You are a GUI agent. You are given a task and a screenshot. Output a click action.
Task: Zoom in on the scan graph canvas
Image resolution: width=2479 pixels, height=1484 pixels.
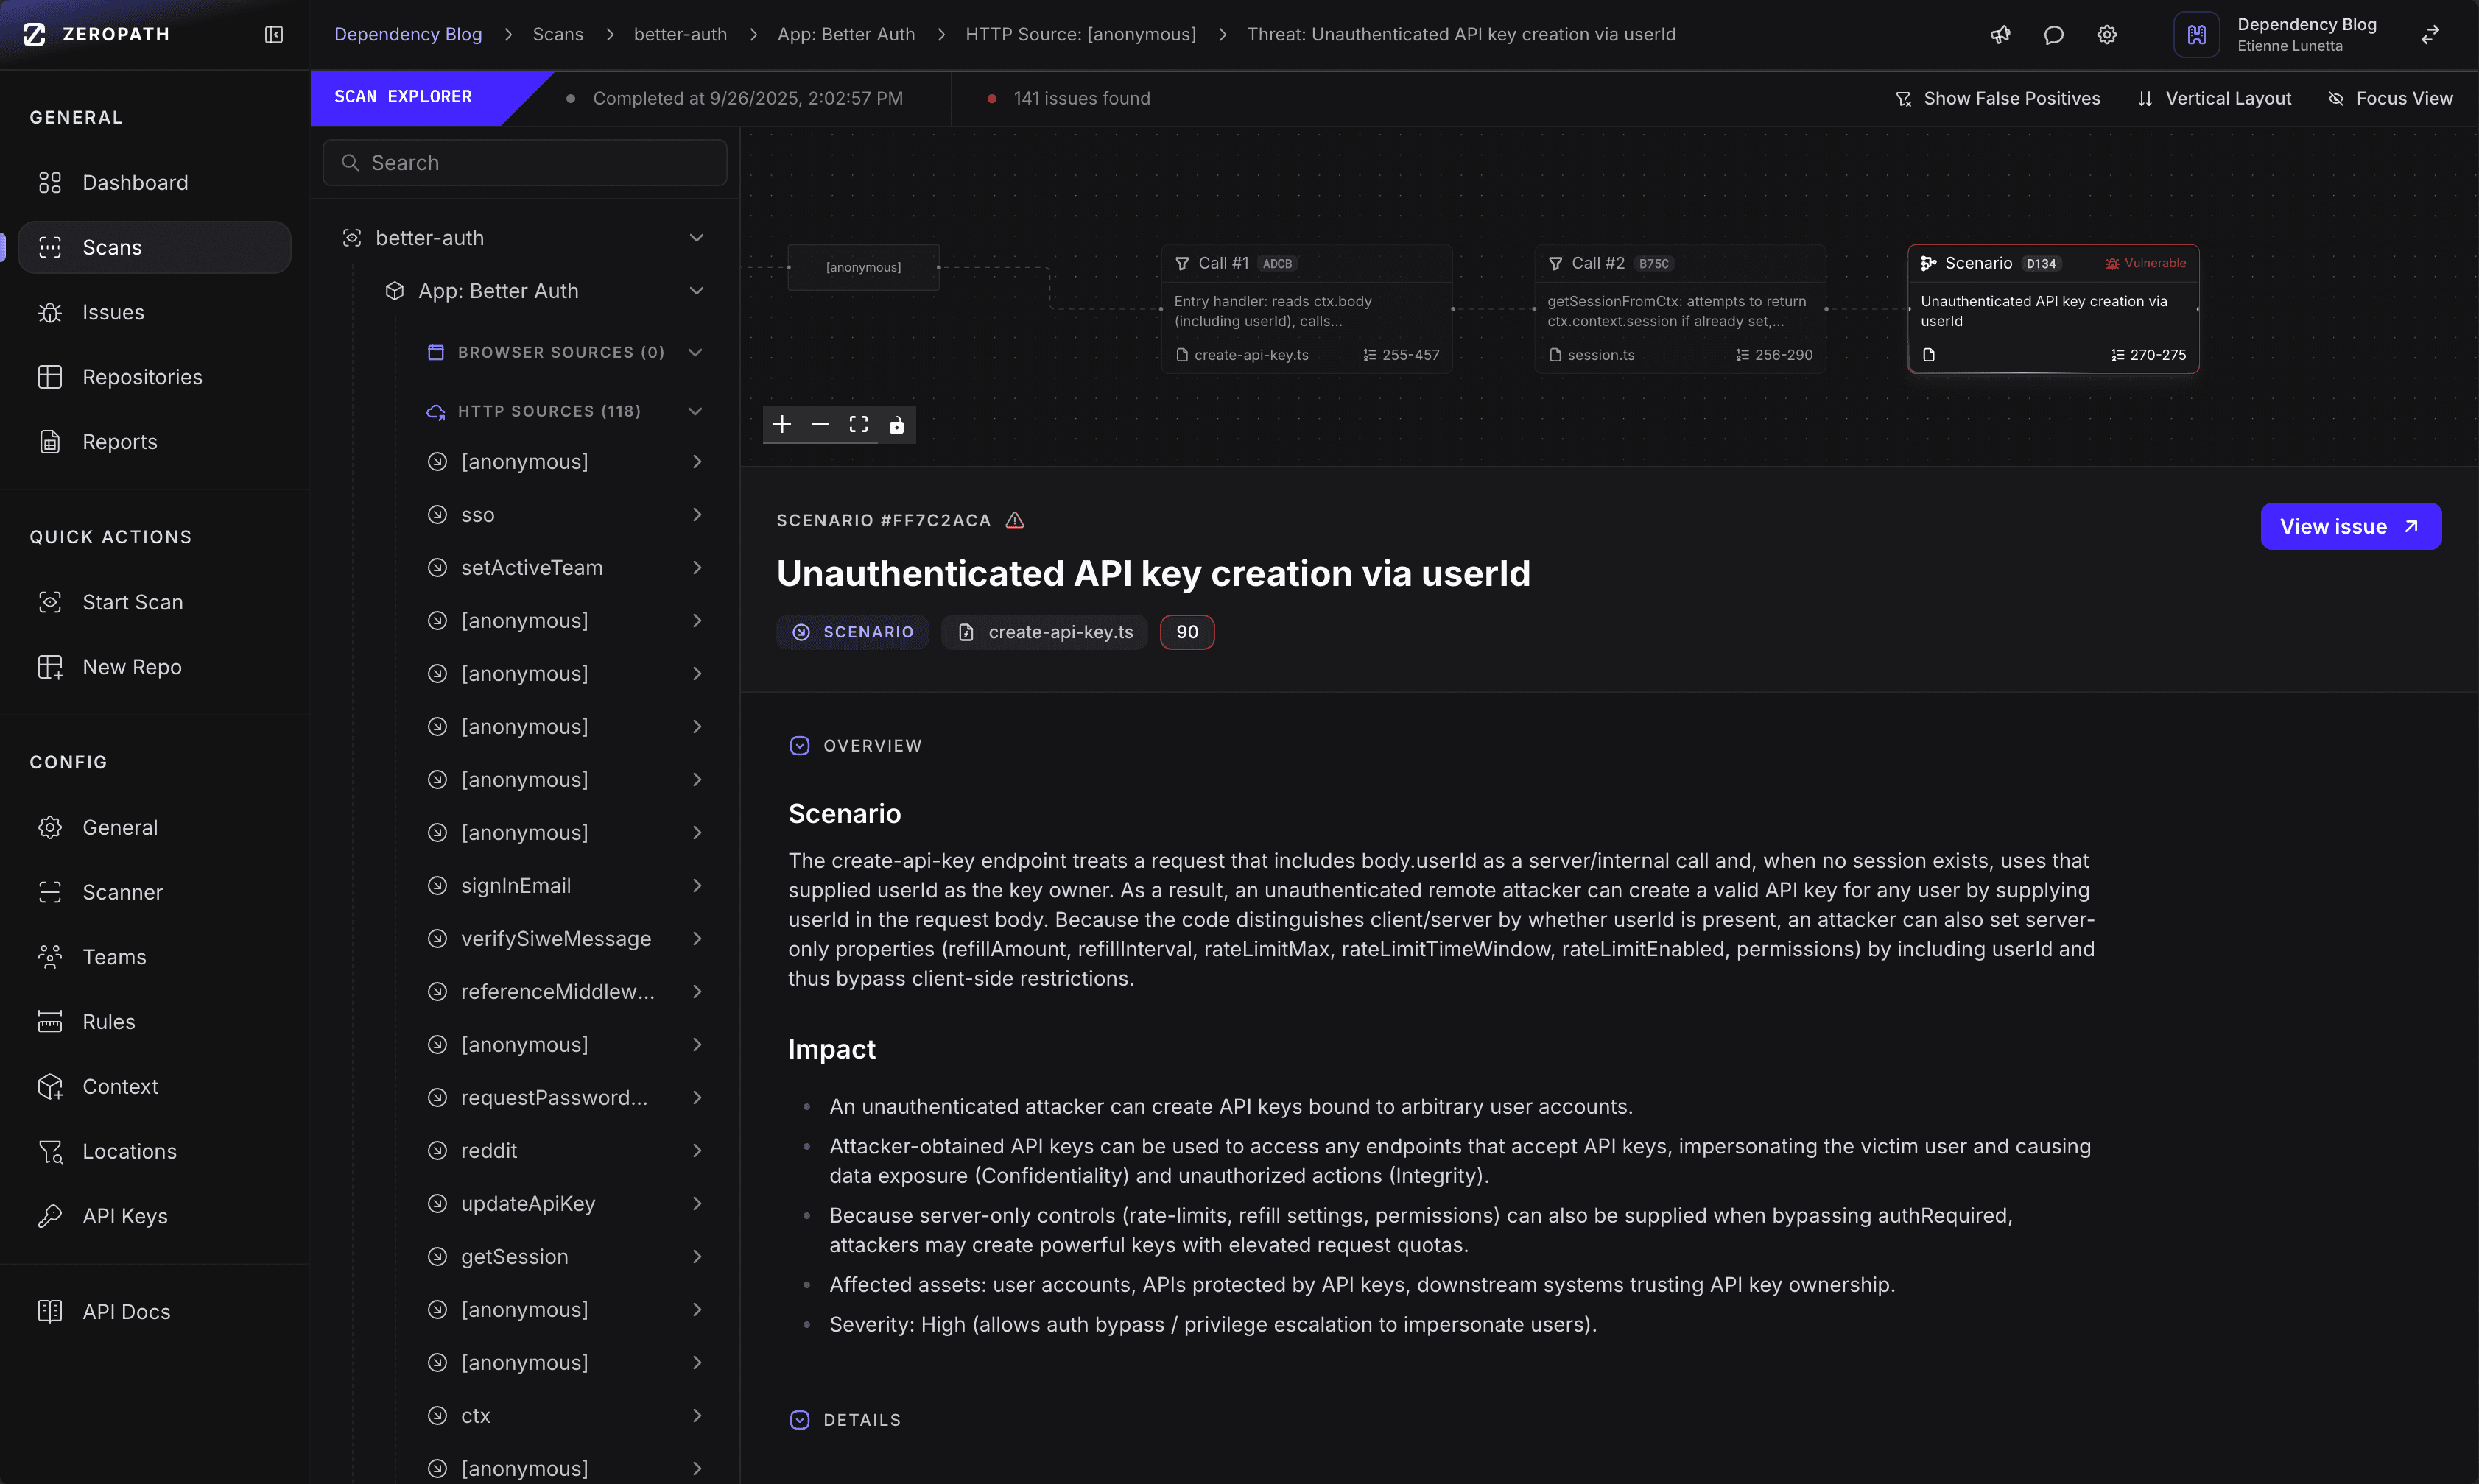coord(782,424)
